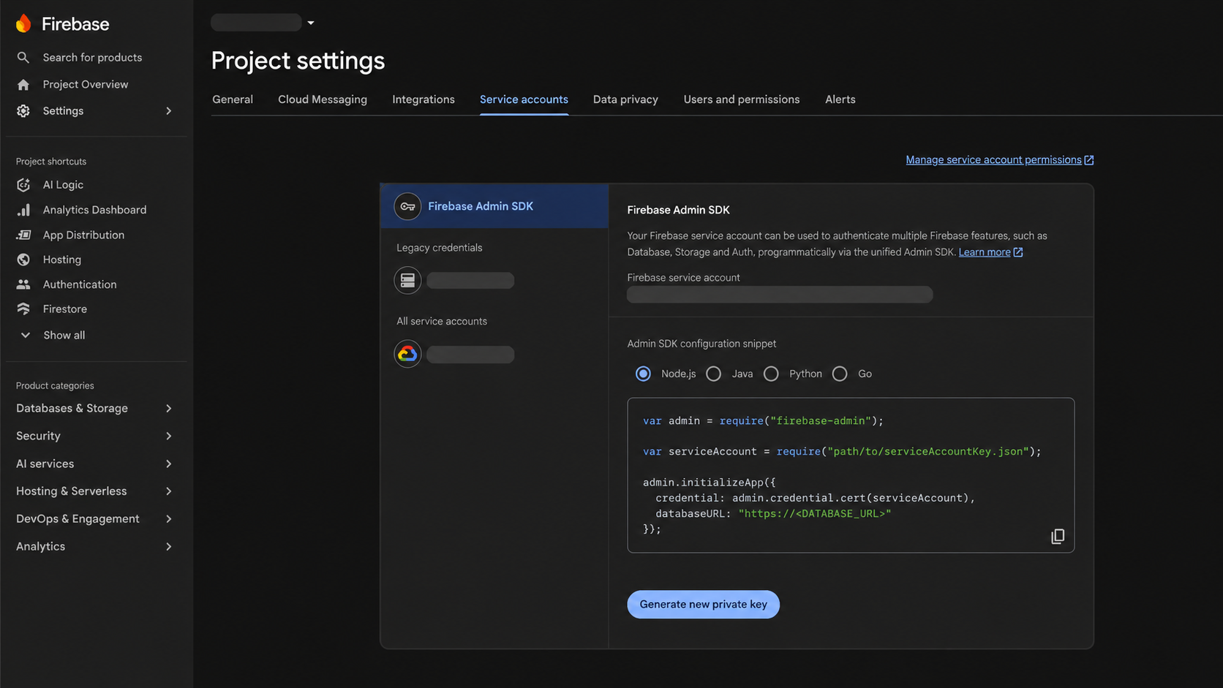Click the Firestore waves icon
The height and width of the screenshot is (688, 1223).
pyautogui.click(x=23, y=309)
